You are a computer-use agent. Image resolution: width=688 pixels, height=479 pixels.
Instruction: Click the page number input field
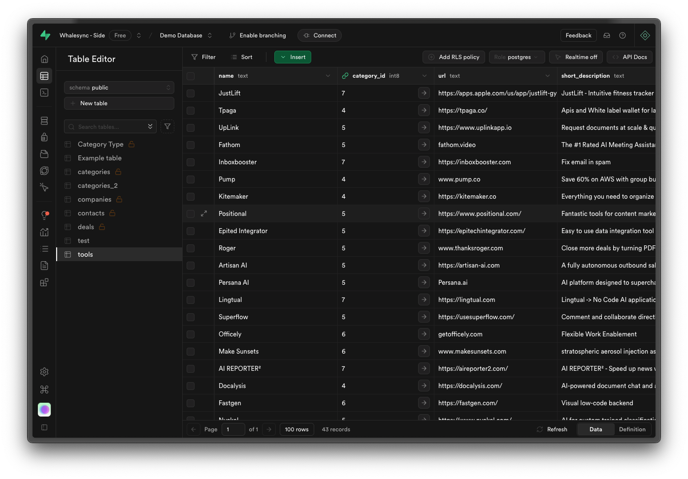coord(233,429)
